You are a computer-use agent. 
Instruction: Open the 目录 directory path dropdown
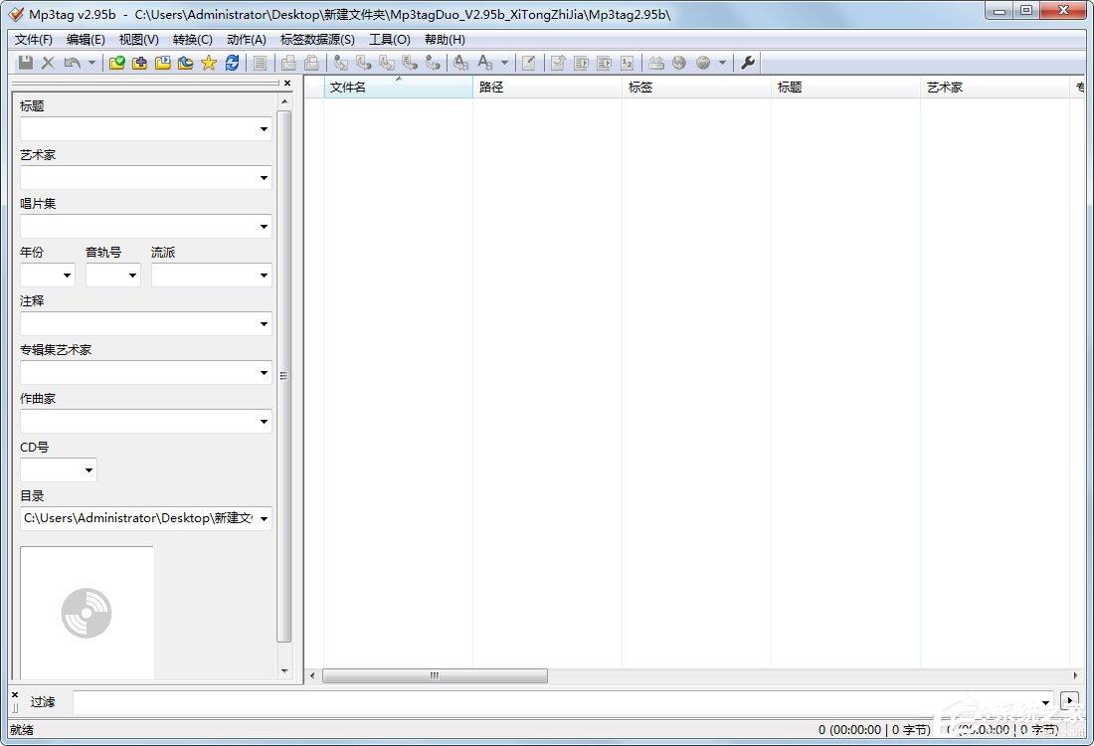pyautogui.click(x=264, y=519)
